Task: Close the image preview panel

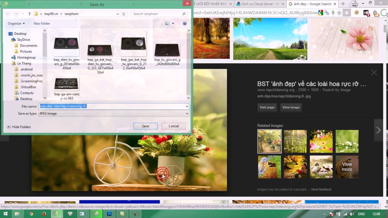Action: [374, 72]
